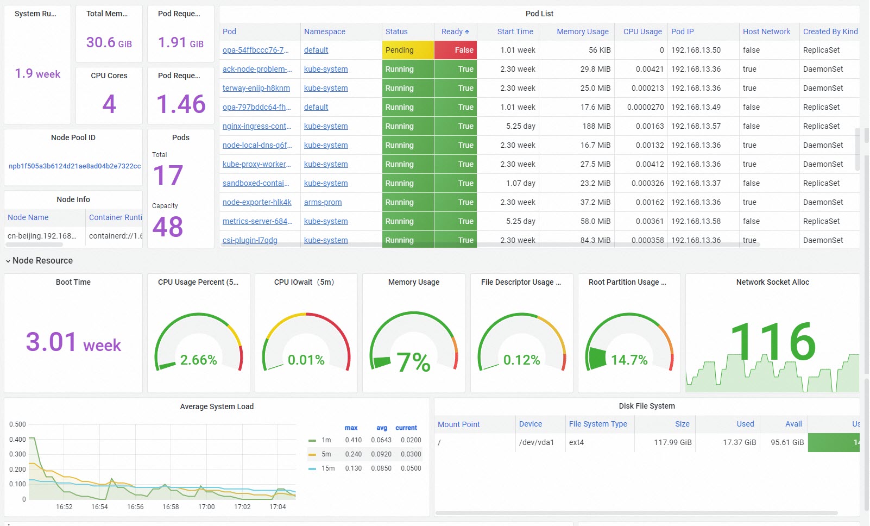870x526 pixels.
Task: Open default namespace link for opa-54ffbccc76 row
Action: coord(316,50)
